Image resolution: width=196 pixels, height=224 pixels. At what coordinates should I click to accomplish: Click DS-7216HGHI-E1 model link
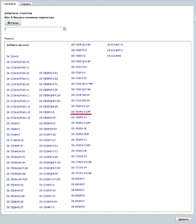(48, 146)
